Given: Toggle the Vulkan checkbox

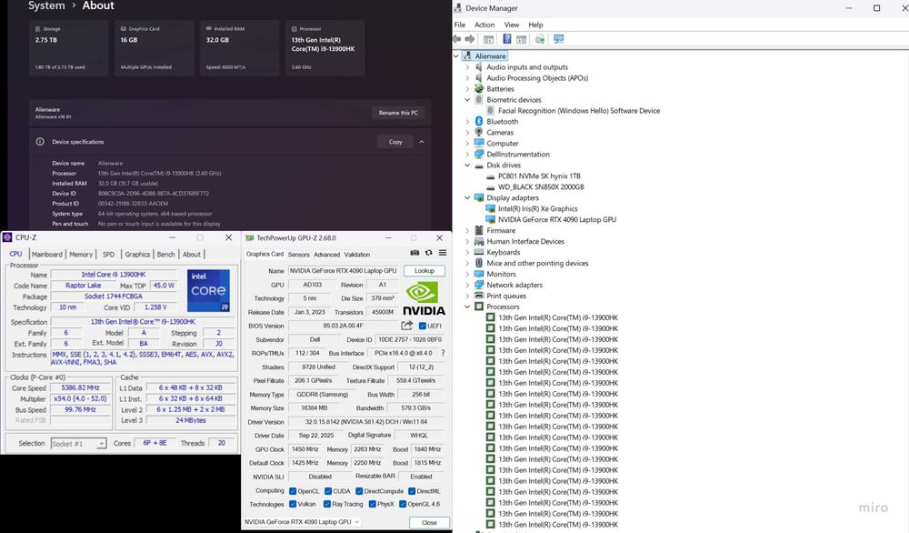Looking at the screenshot, I should [293, 504].
